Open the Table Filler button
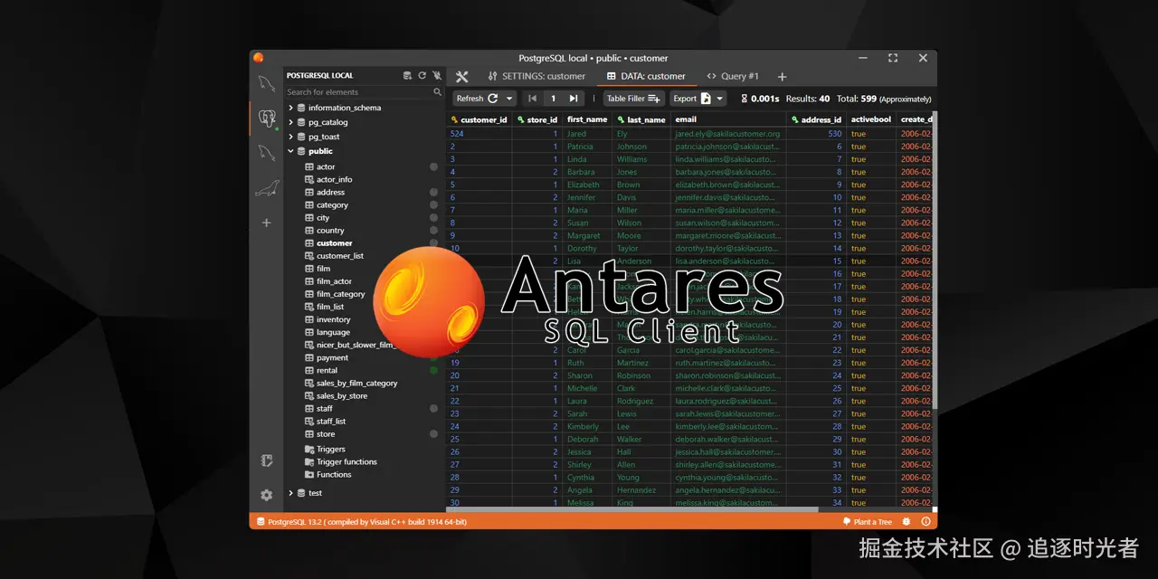Image resolution: width=1158 pixels, height=579 pixels. pyautogui.click(x=633, y=99)
